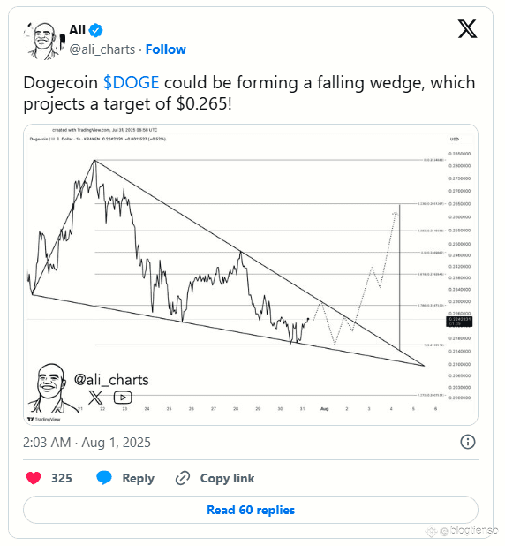Follow the @ali_charts account
Screen dimensions: 505x546
(x=166, y=49)
